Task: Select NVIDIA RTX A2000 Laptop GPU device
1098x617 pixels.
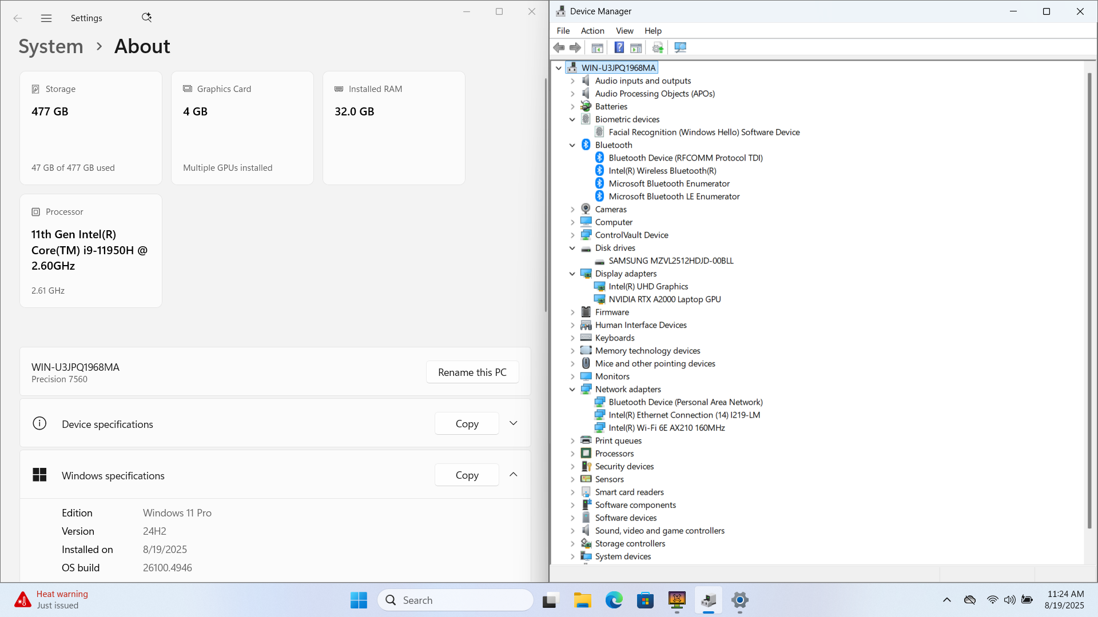Action: pos(664,299)
